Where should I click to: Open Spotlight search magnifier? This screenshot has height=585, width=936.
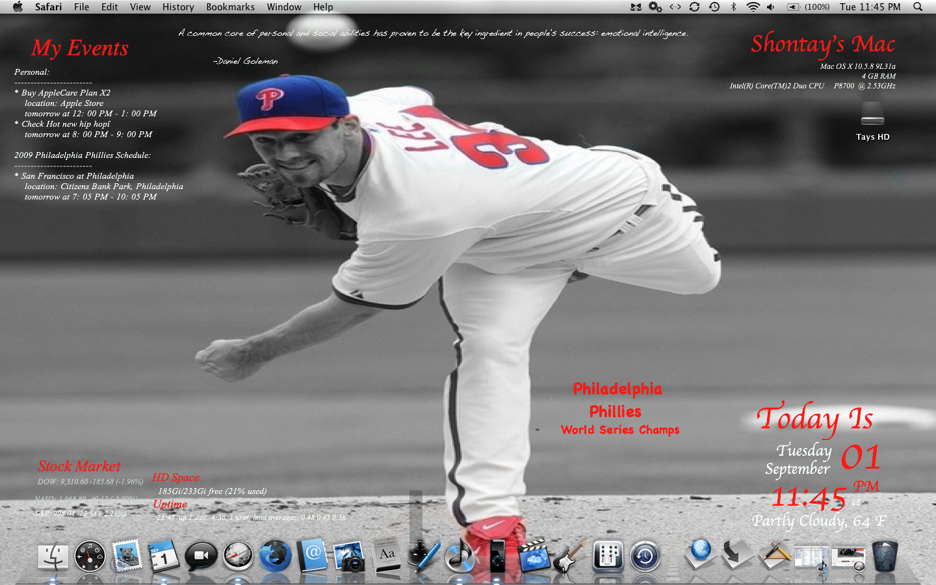tap(918, 7)
